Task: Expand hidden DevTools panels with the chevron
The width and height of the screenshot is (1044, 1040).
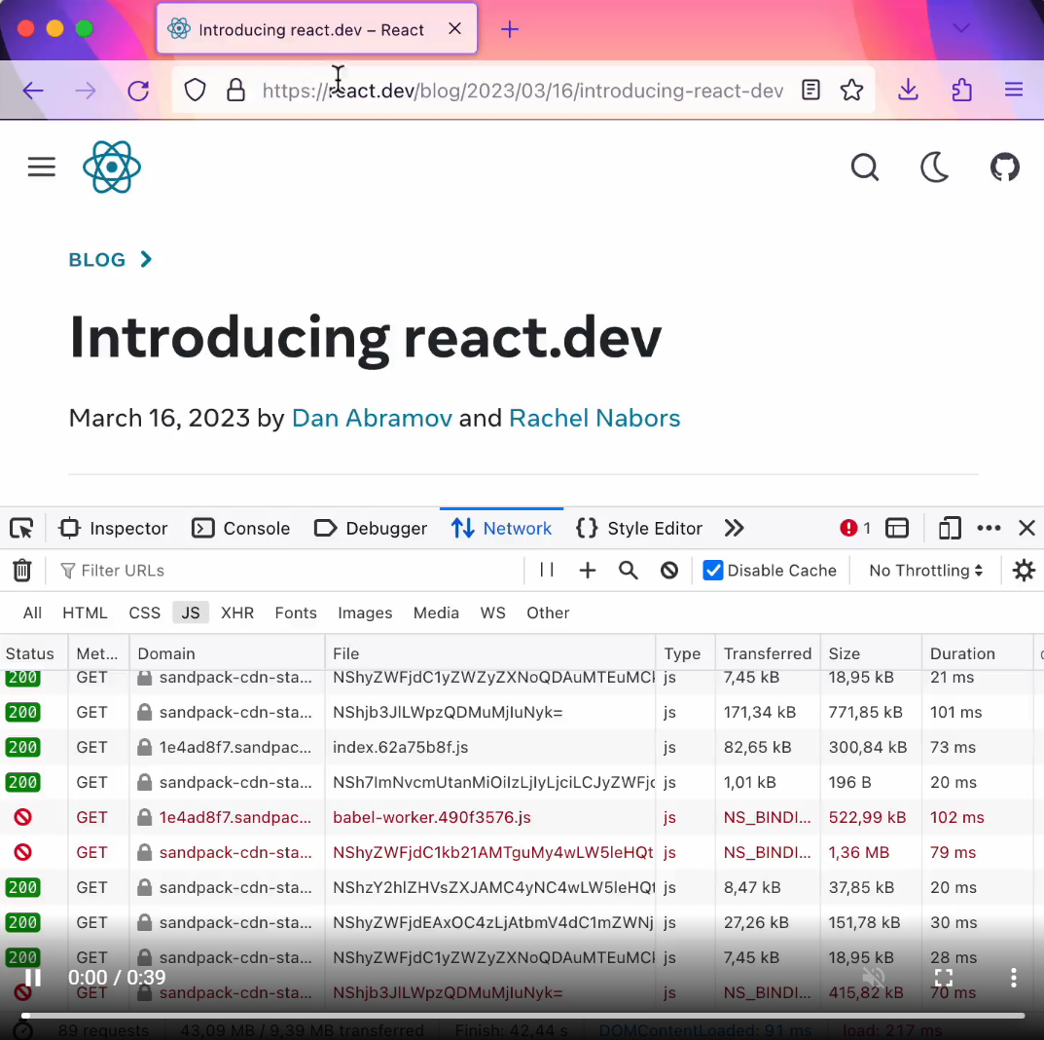Action: pos(734,528)
